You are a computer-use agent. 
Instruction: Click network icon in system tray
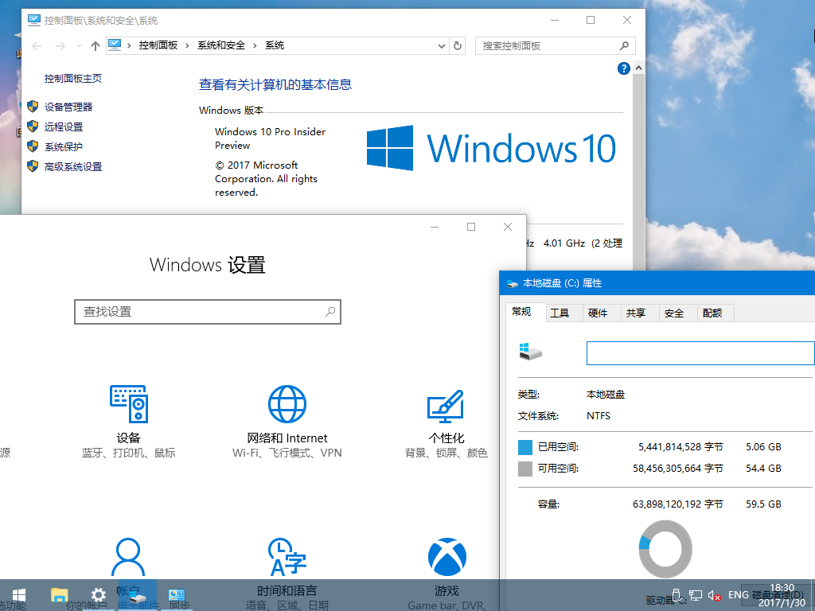pos(696,595)
